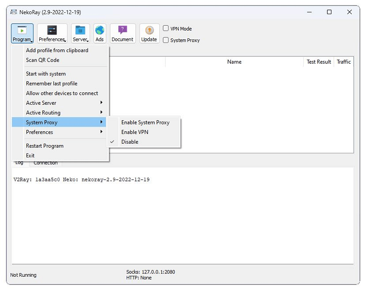Select Add profile from clipboard
This screenshot has width=365, height=290.
click(56, 50)
